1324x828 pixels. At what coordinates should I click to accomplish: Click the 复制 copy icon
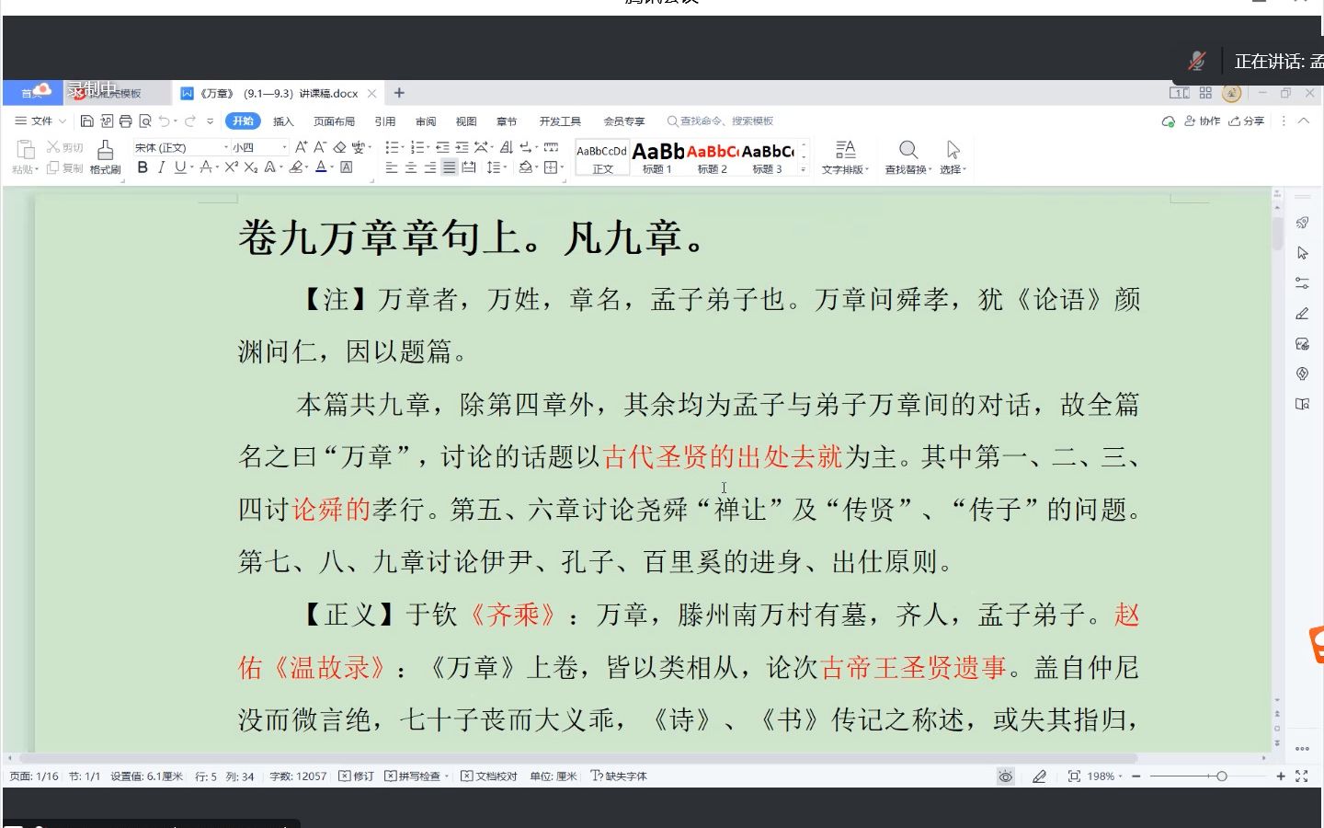pos(64,168)
